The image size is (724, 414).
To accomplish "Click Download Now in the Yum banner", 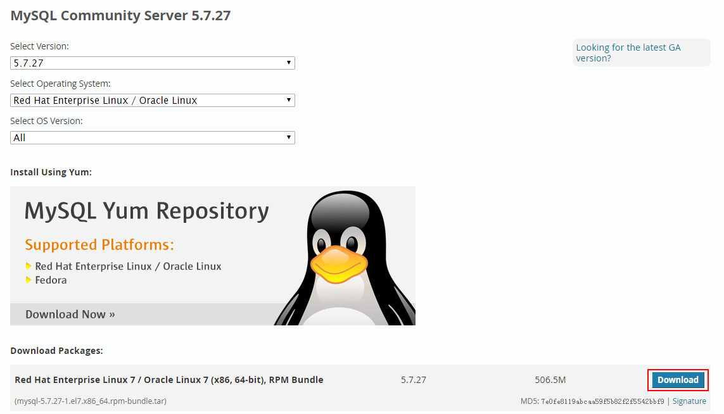I will click(70, 315).
